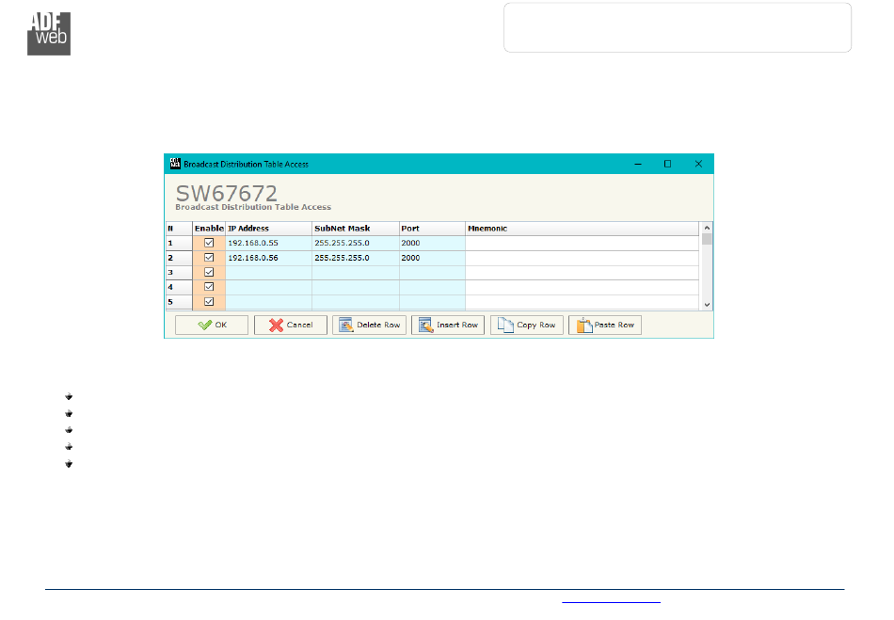Click the IP Address column header
This screenshot has width=894, height=620.
[x=268, y=229]
